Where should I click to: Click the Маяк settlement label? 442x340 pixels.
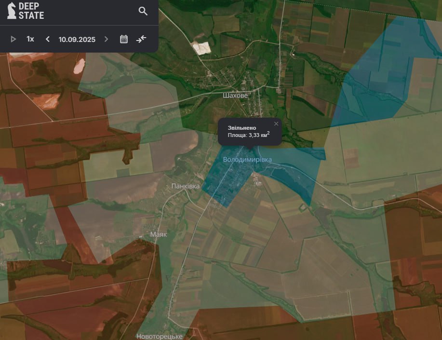(x=159, y=234)
